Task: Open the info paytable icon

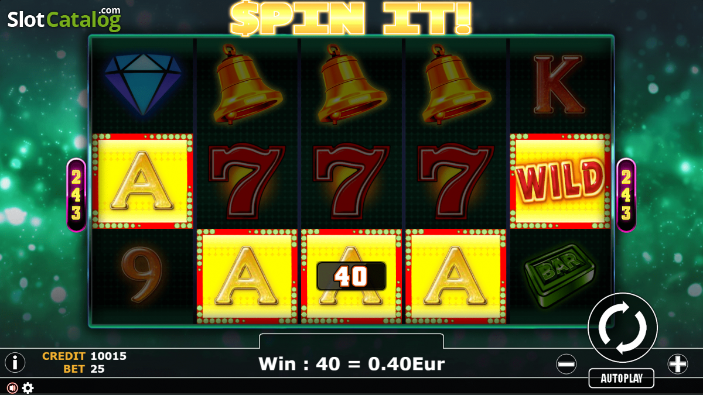Action: (15, 363)
